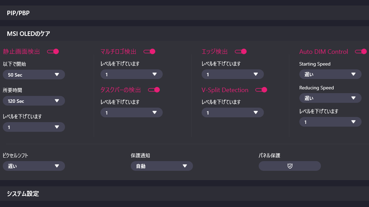This screenshot has width=369, height=207.
Task: Disable タスクバーの検出 toggle
Action: [154, 90]
